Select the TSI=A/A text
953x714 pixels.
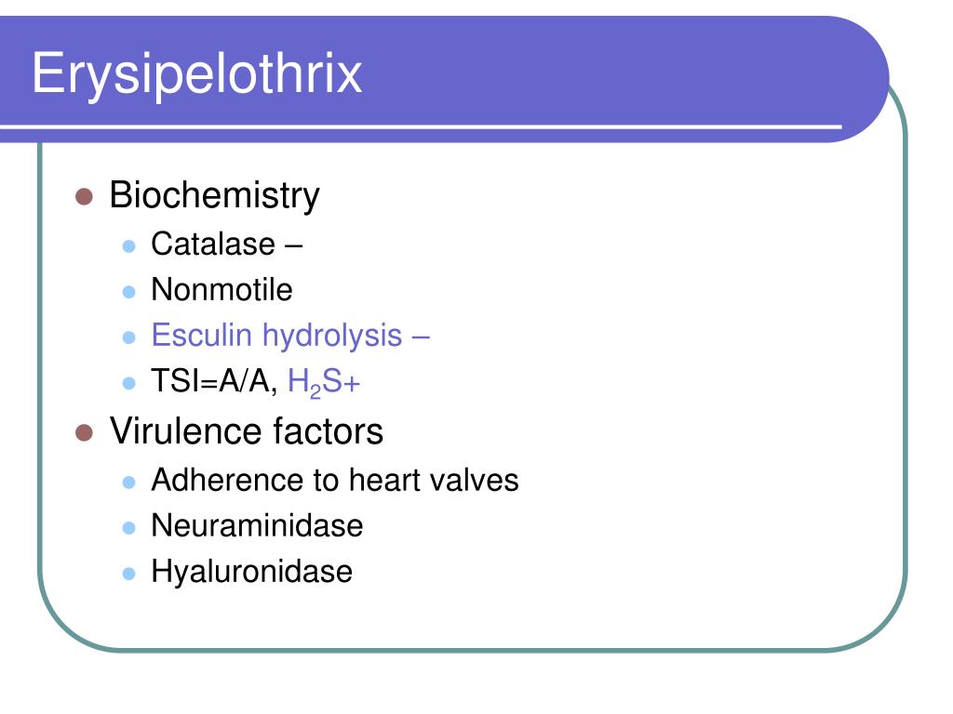pyautogui.click(x=215, y=382)
